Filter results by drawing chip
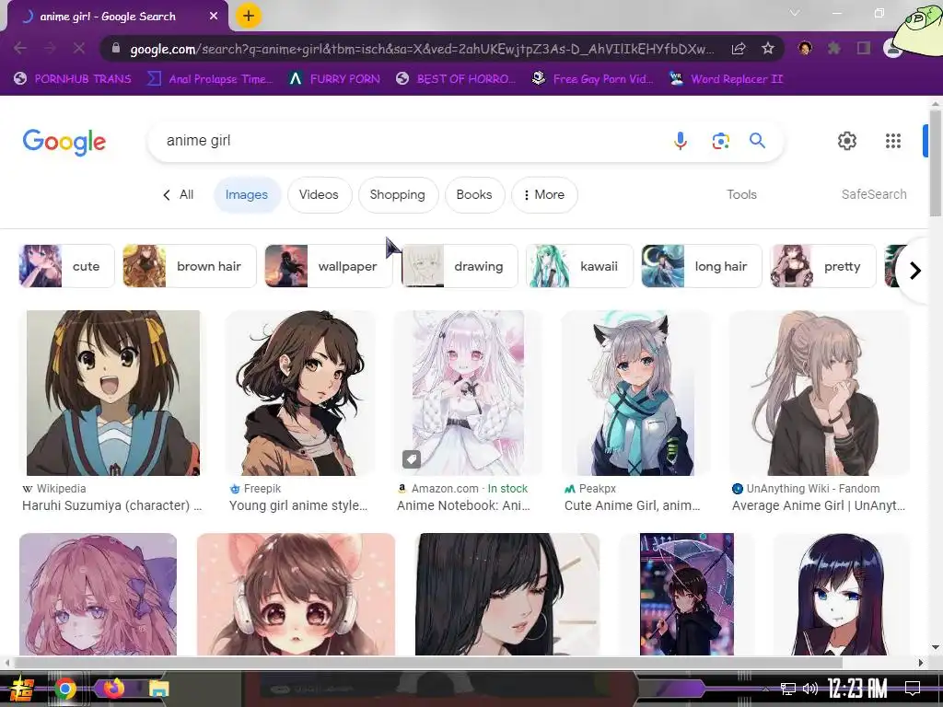The width and height of the screenshot is (943, 707). pos(460,266)
